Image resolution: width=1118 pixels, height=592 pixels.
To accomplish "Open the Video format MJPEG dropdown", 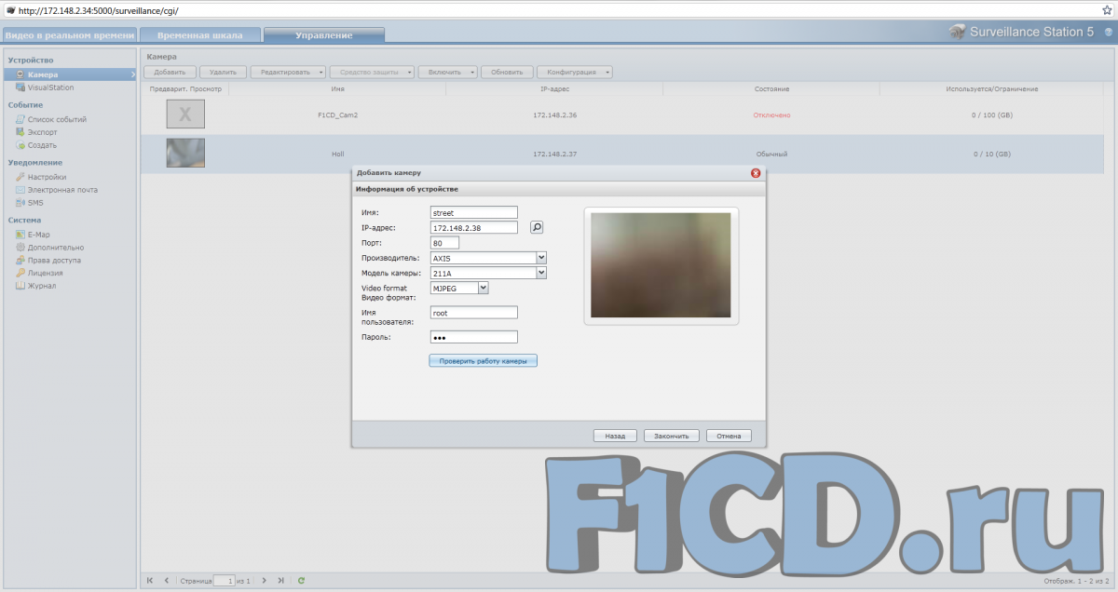I will [x=484, y=289].
